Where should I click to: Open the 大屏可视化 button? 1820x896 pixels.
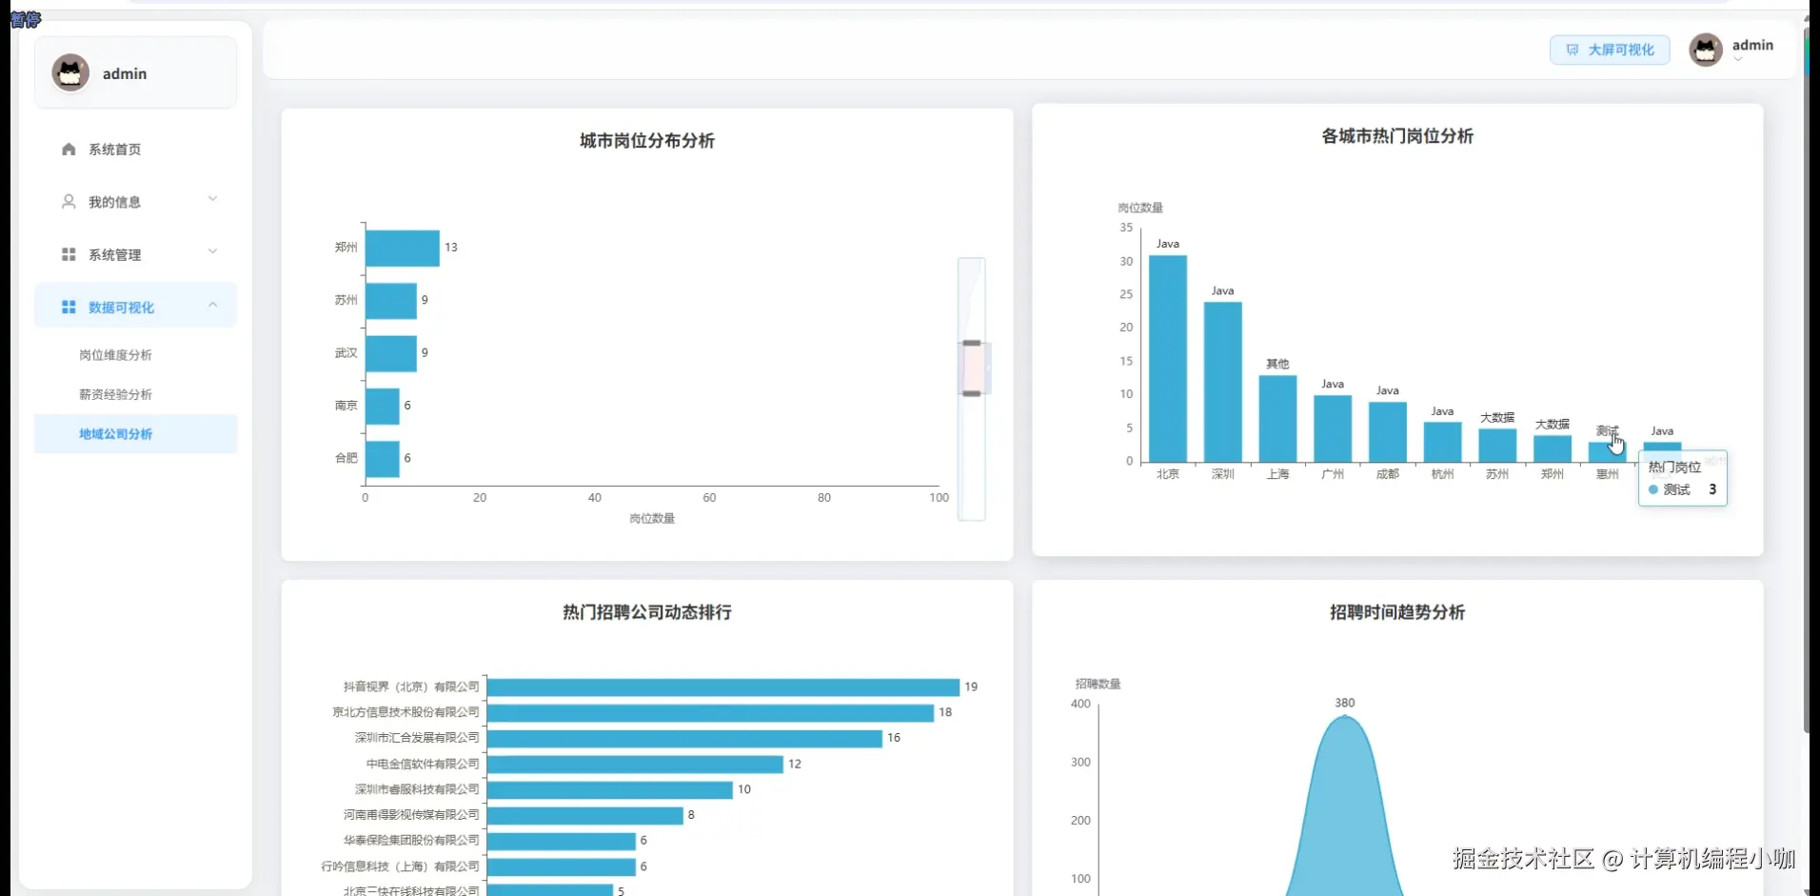pyautogui.click(x=1610, y=50)
